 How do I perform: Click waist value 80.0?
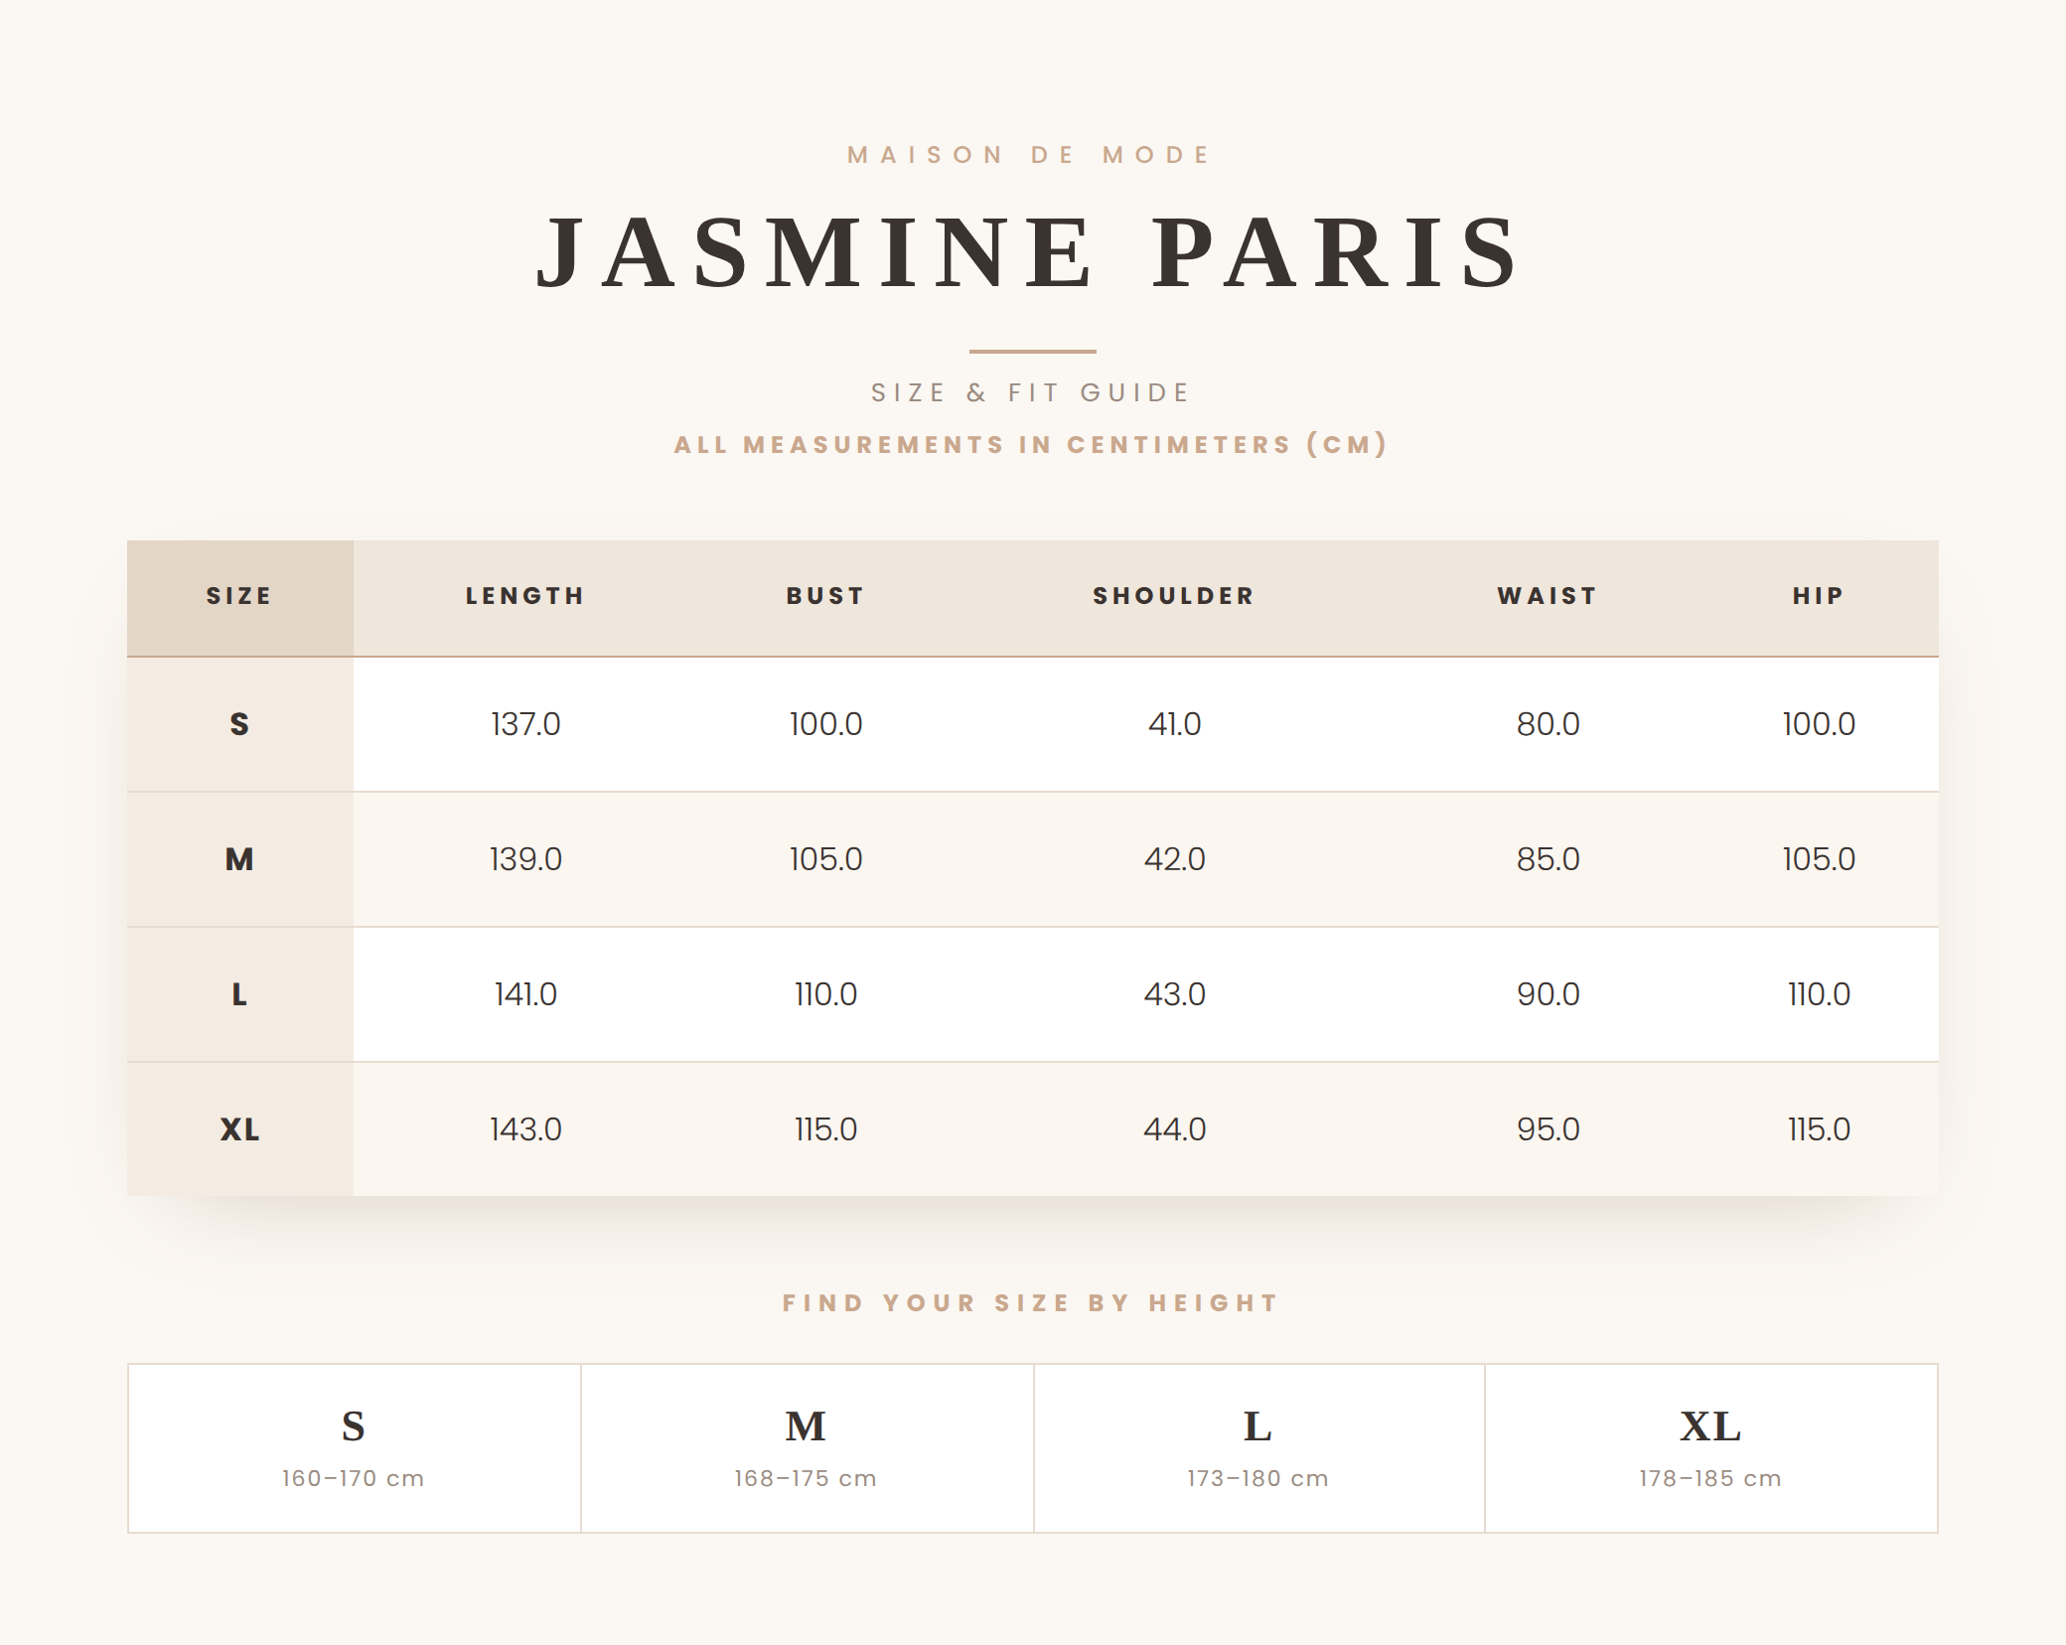coord(1548,724)
